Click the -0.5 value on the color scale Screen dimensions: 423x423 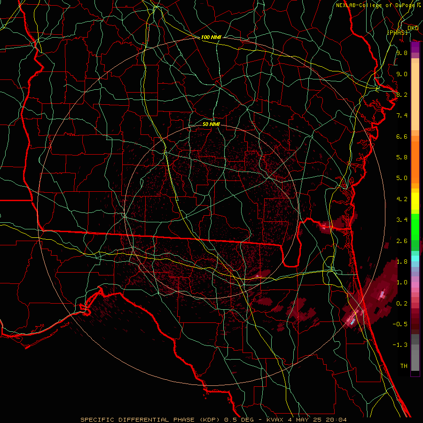400,324
